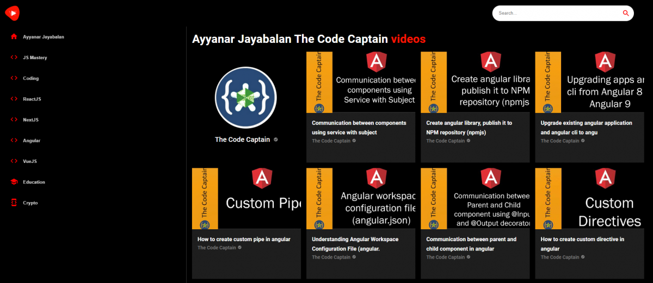Click The Code Captain name under avatar
Screen dimensions: 653x283
tap(242, 140)
